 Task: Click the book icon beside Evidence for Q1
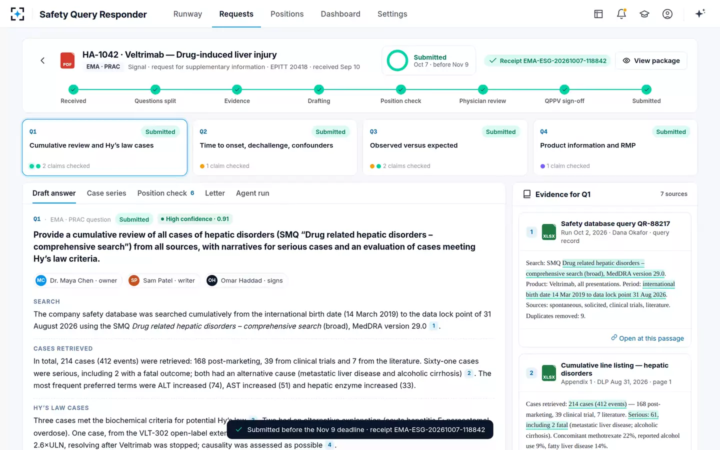[x=527, y=194]
